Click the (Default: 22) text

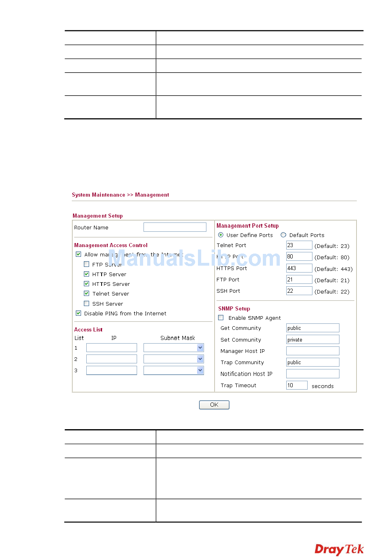332,292
